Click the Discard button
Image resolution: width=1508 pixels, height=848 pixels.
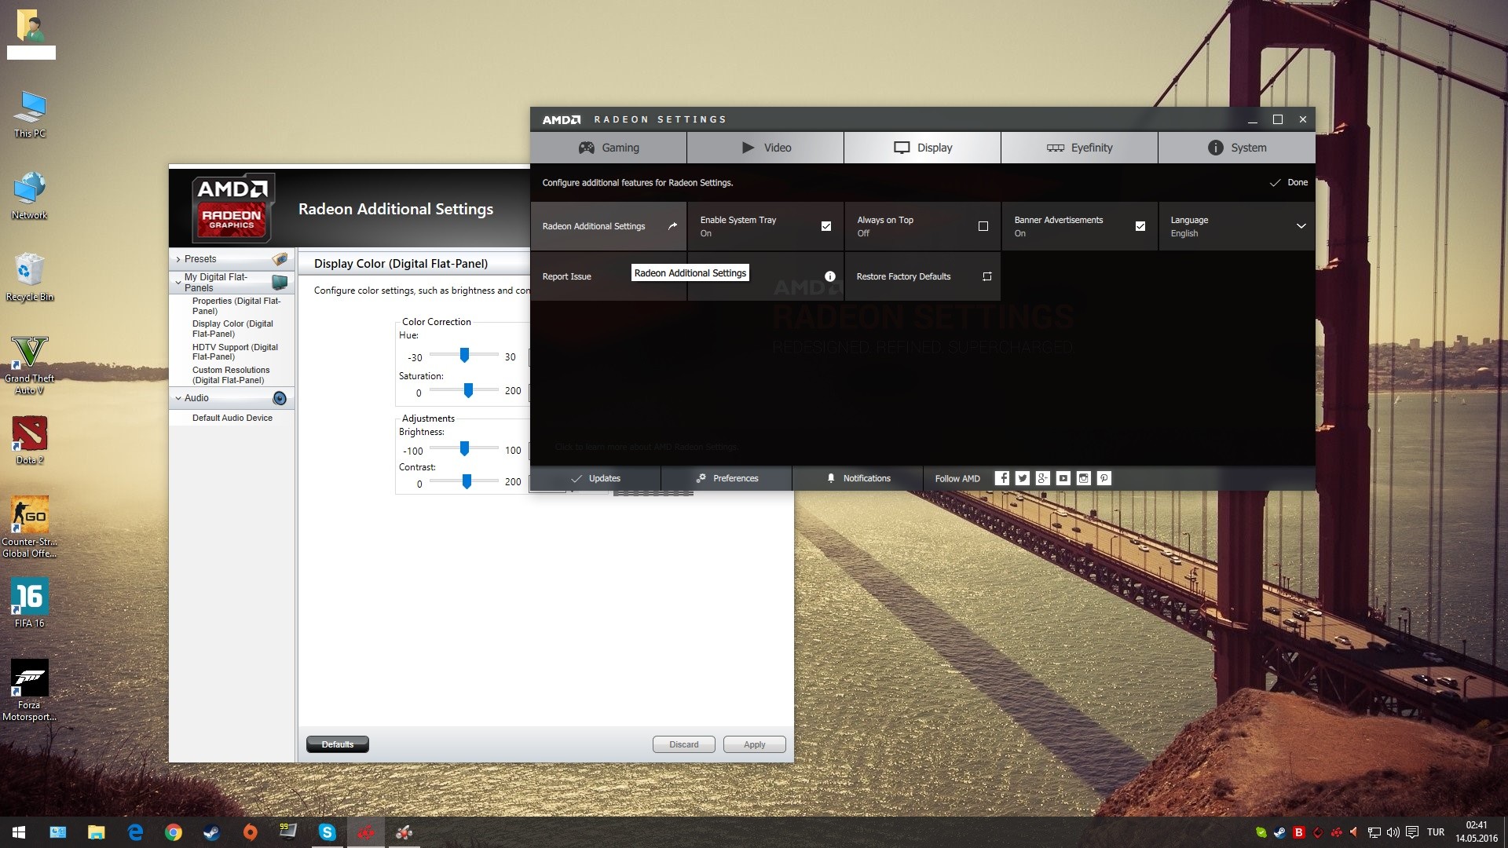pos(684,744)
